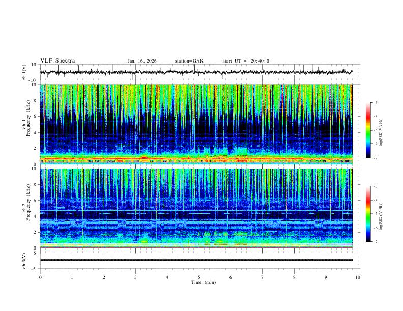Viewport: 403px width, 311px height.
Task: Click the "VLF Spectra" title text
Action: [x=57, y=61]
